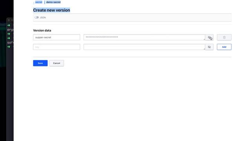Viewport: 251px width, 141px height.
Task: Reveal the supper-secret masked value
Action: (209, 38)
